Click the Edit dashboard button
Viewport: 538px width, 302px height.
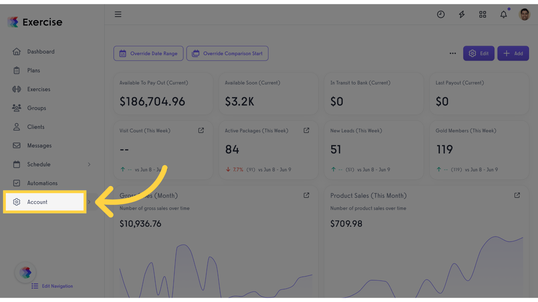point(479,53)
